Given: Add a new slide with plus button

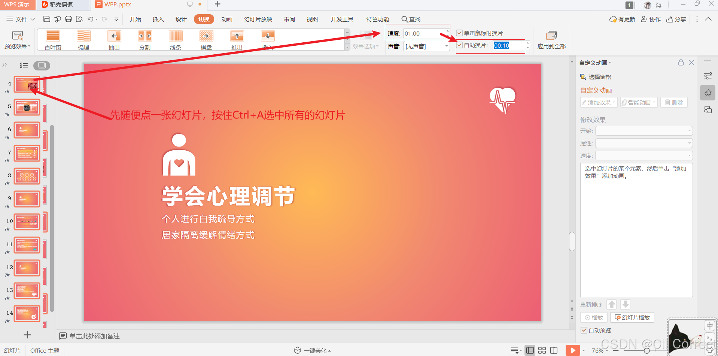Looking at the screenshot, I should 27,335.
